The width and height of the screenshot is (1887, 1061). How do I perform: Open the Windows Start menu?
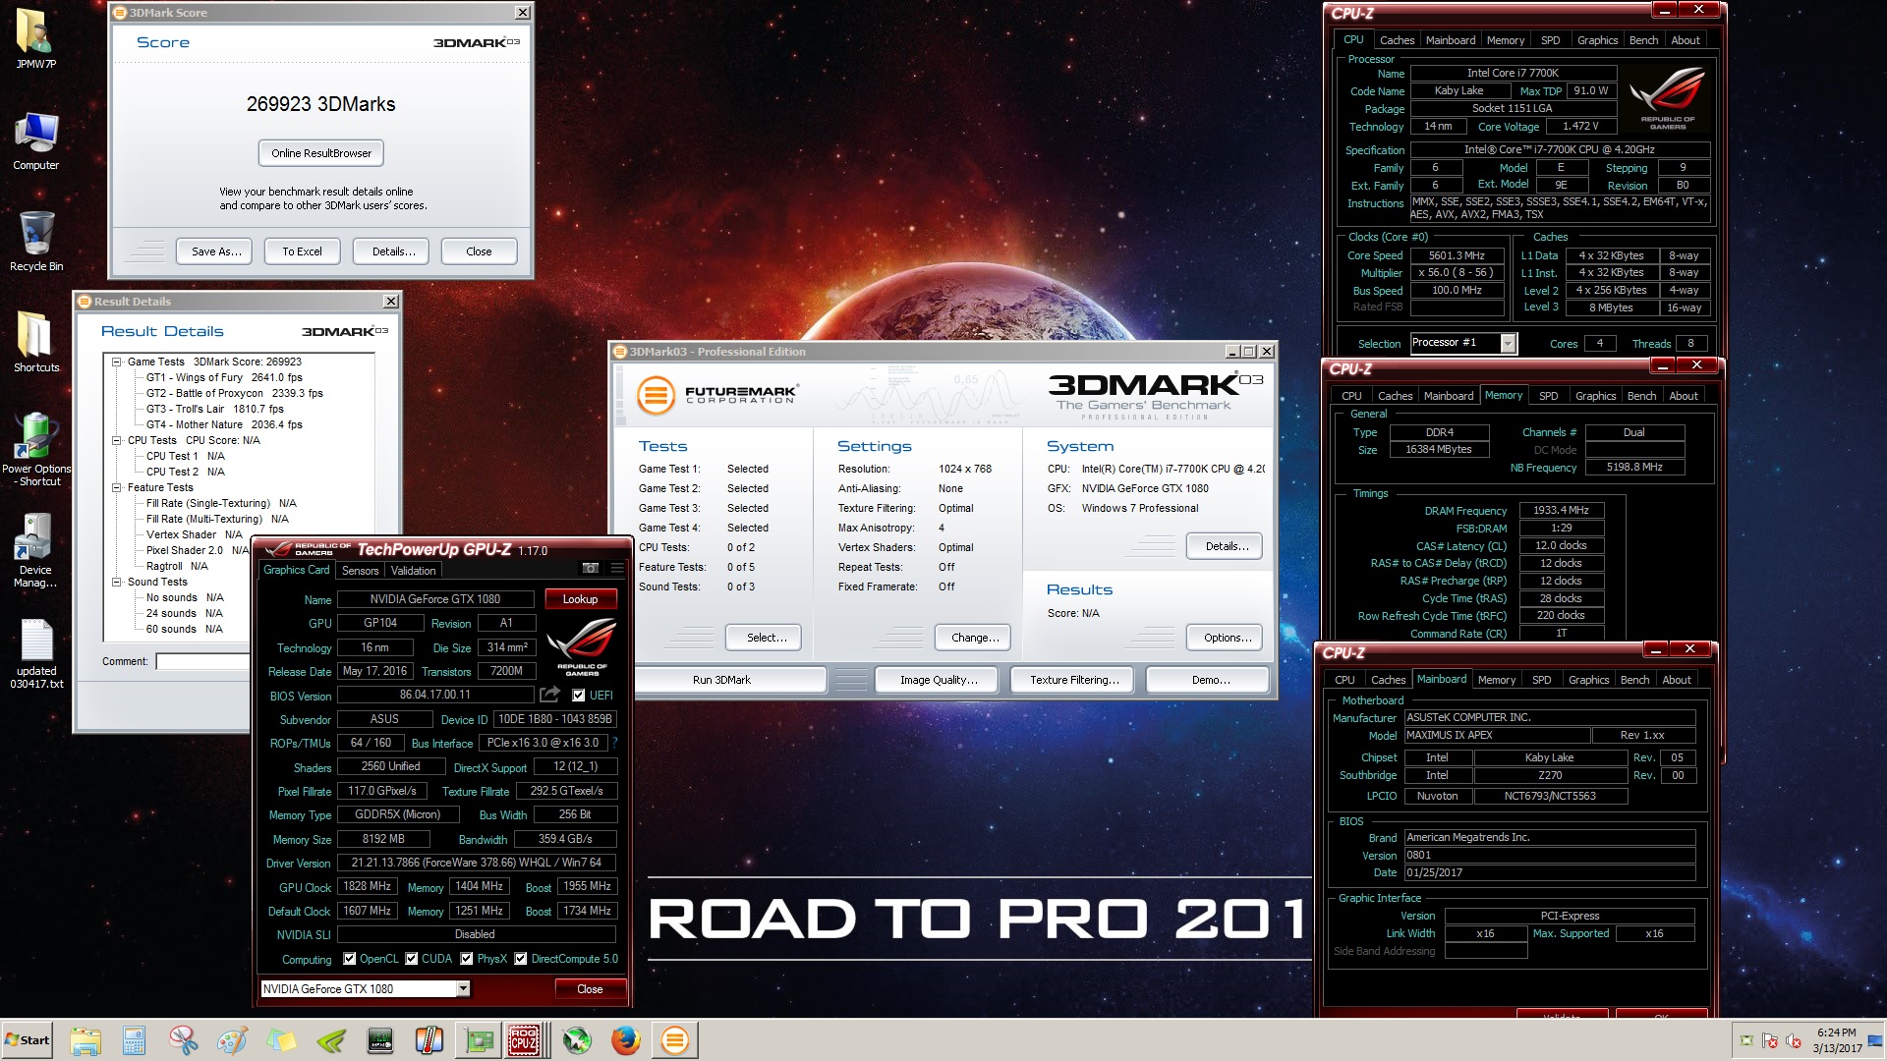coord(28,1040)
